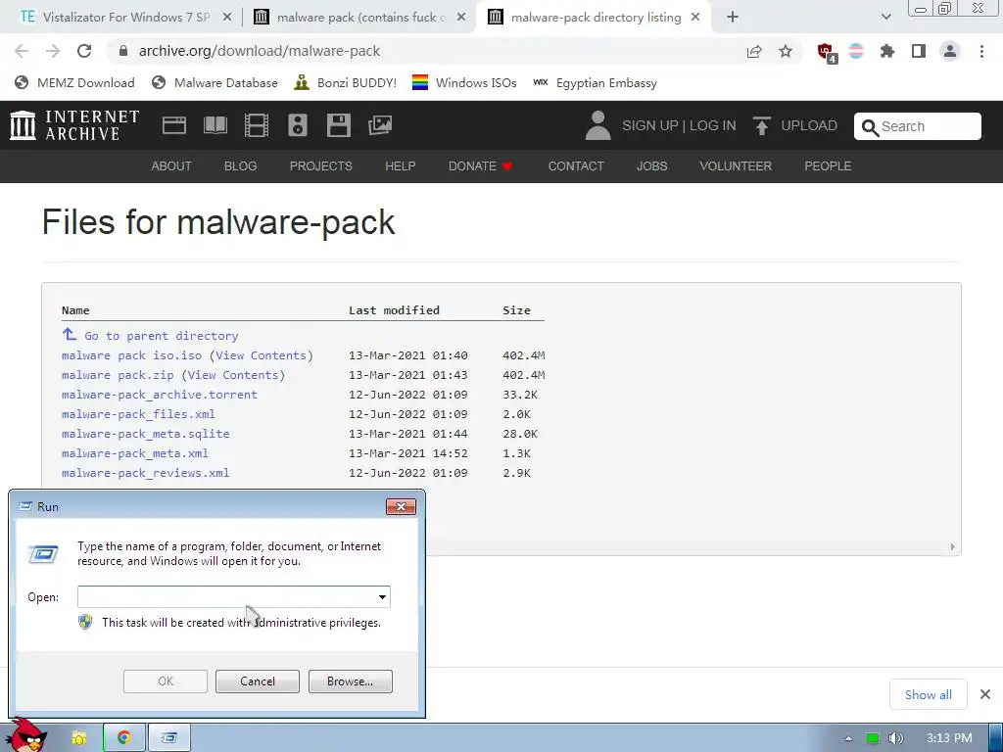
Task: Open the Angry Birds Start button
Action: [26, 734]
